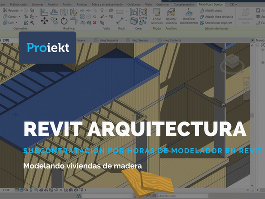This screenshot has height=199, width=265.
Task: Switch to the dwg Tercera view tab
Action: 137,40
